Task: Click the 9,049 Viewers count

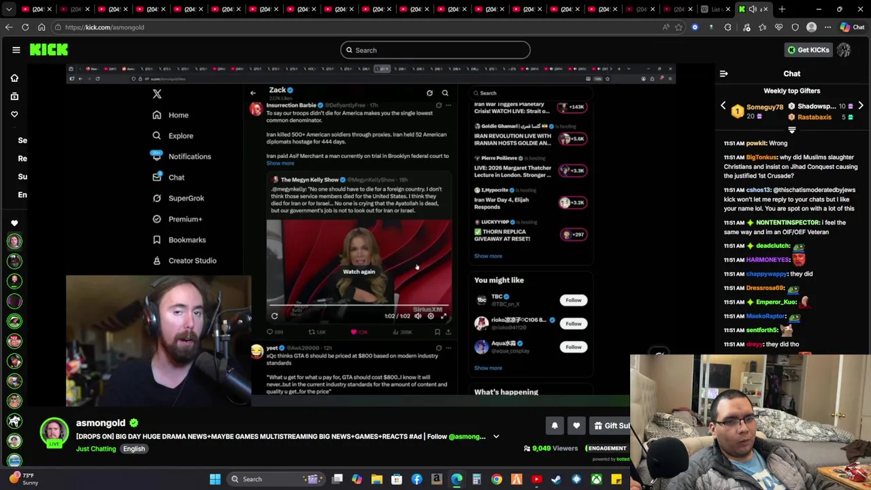Action: [552, 448]
